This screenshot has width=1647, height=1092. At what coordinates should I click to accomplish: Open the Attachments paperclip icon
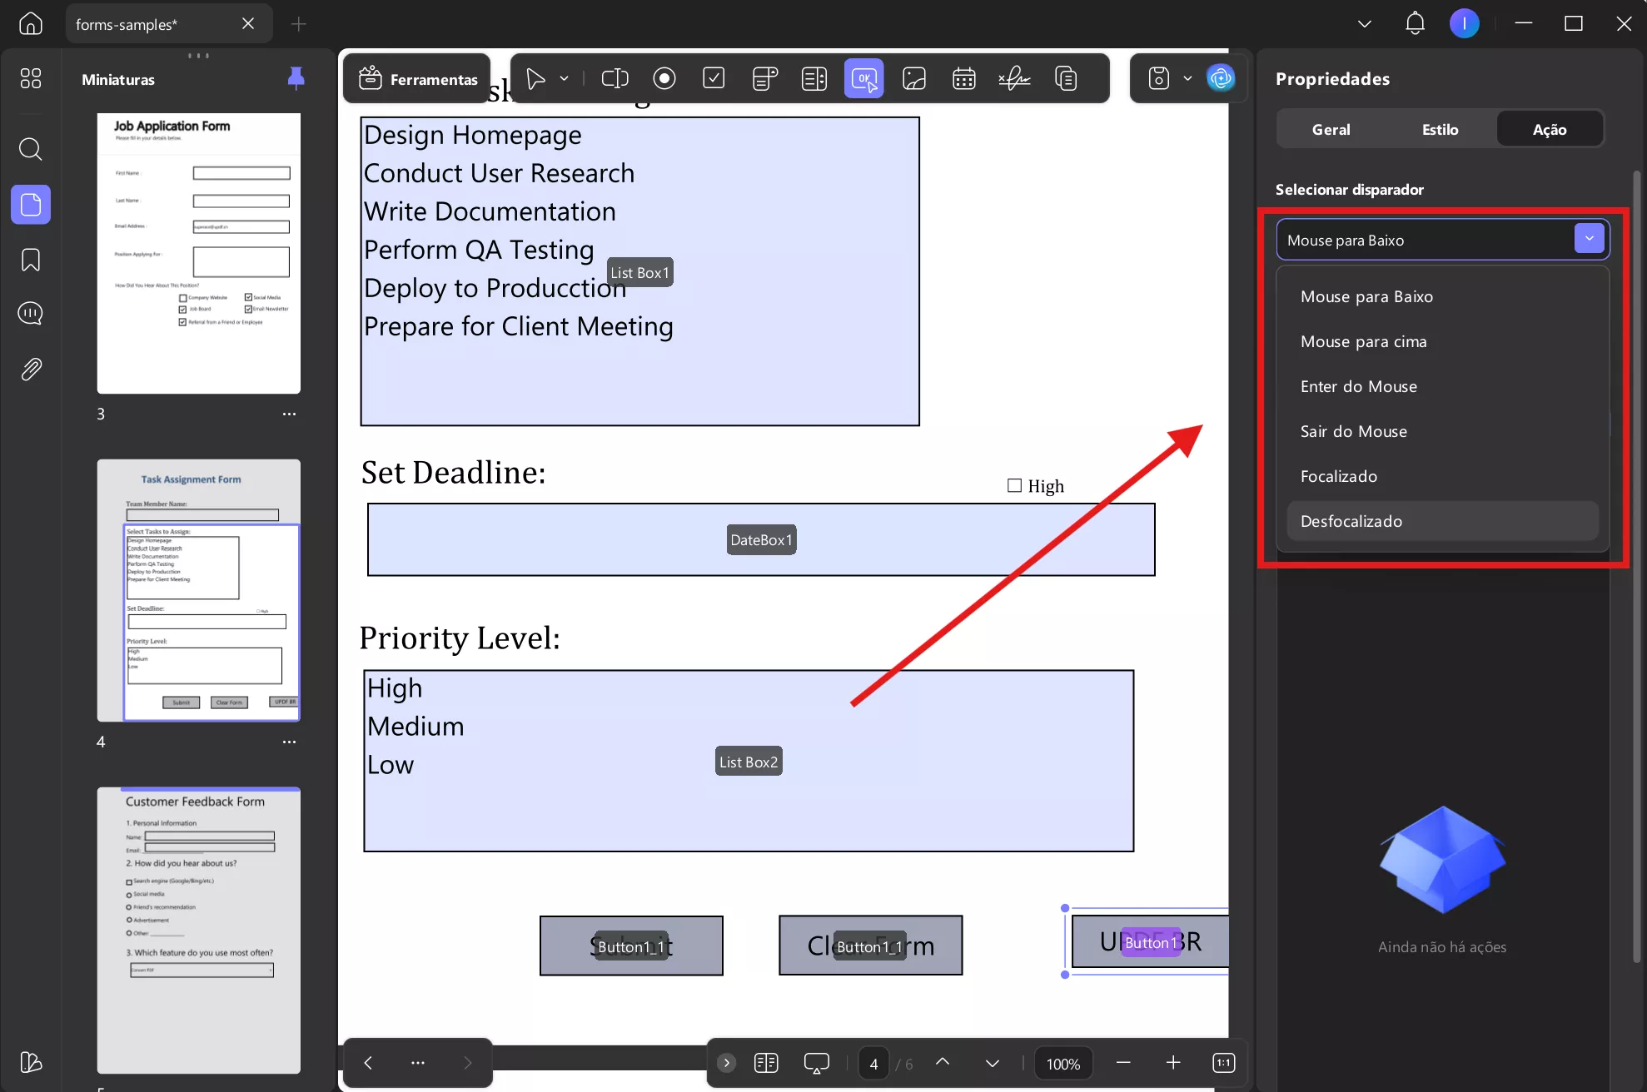[31, 369]
